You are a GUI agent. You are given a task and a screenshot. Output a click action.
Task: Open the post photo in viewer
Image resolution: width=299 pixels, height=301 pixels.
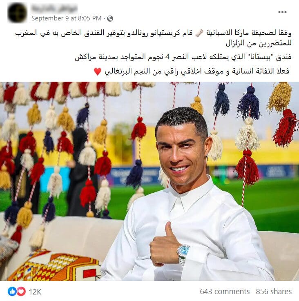point(149,181)
